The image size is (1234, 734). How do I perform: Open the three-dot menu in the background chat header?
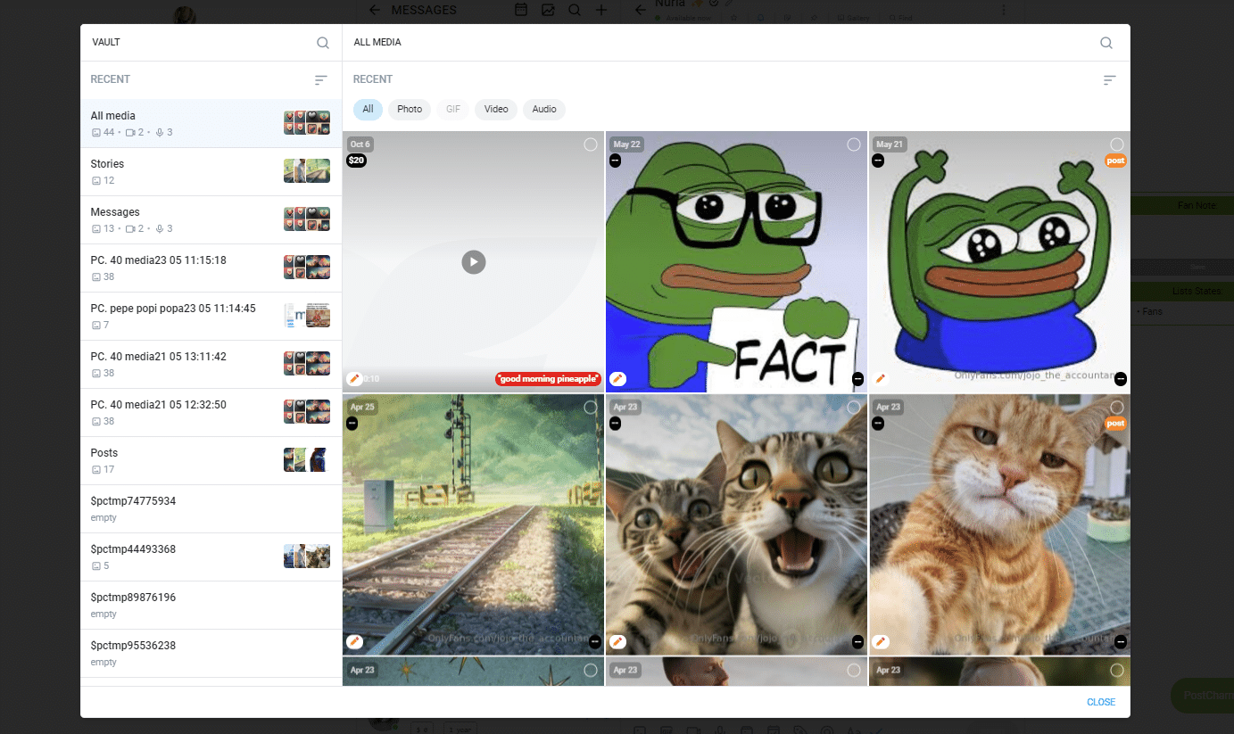(1004, 10)
